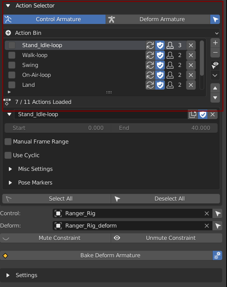Click the Deselect All button

tap(165, 199)
